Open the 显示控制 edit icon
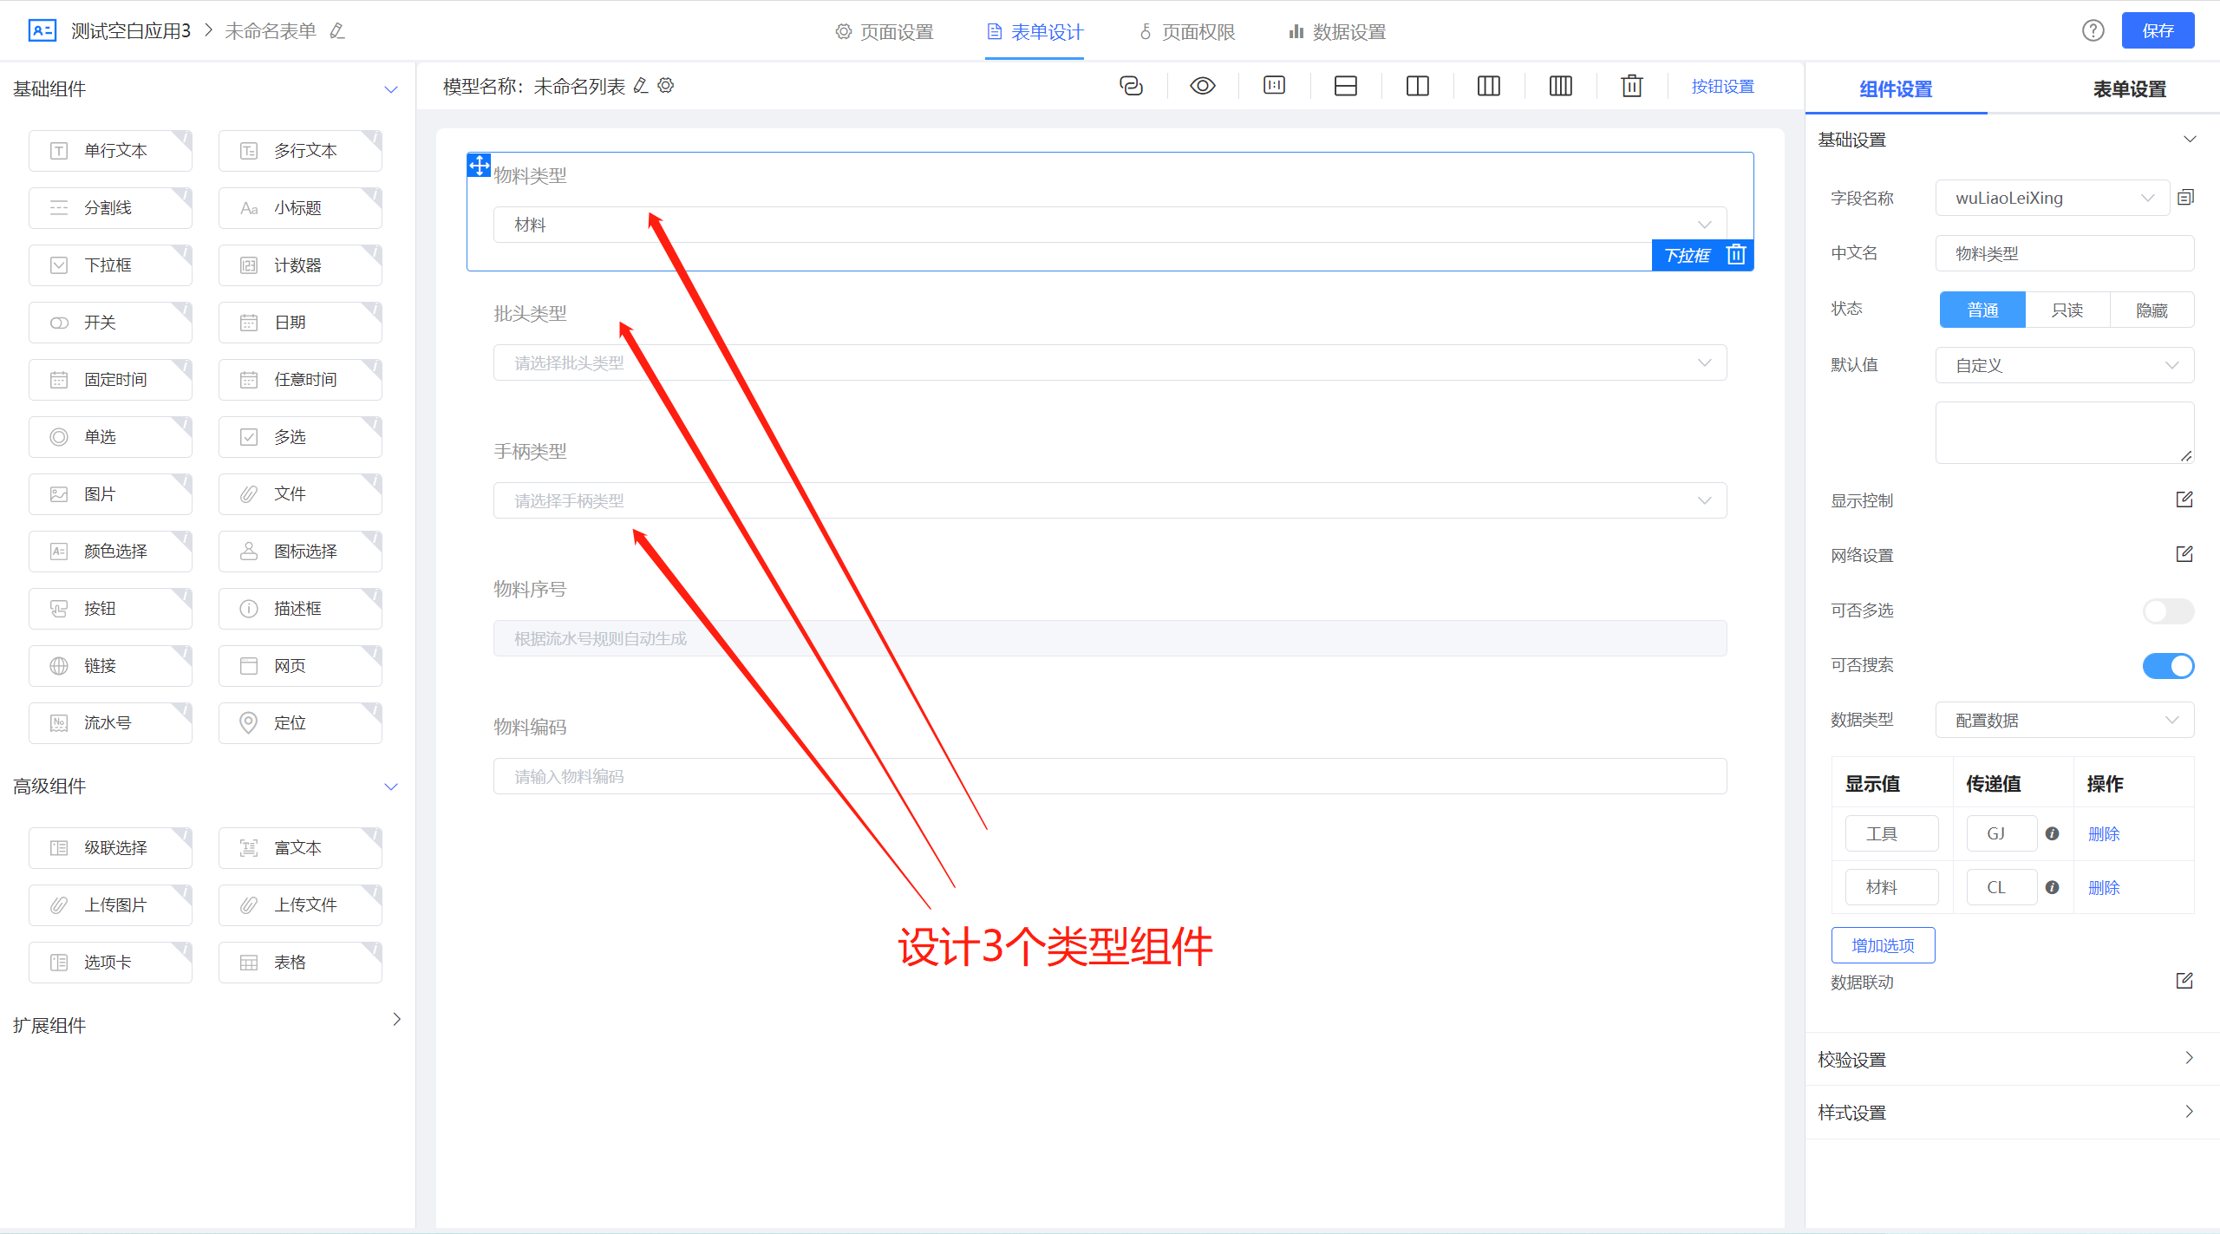This screenshot has width=2220, height=1234. pyautogui.click(x=2184, y=499)
